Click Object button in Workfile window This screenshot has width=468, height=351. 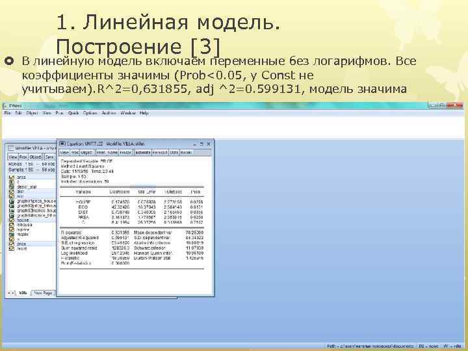tap(36, 157)
